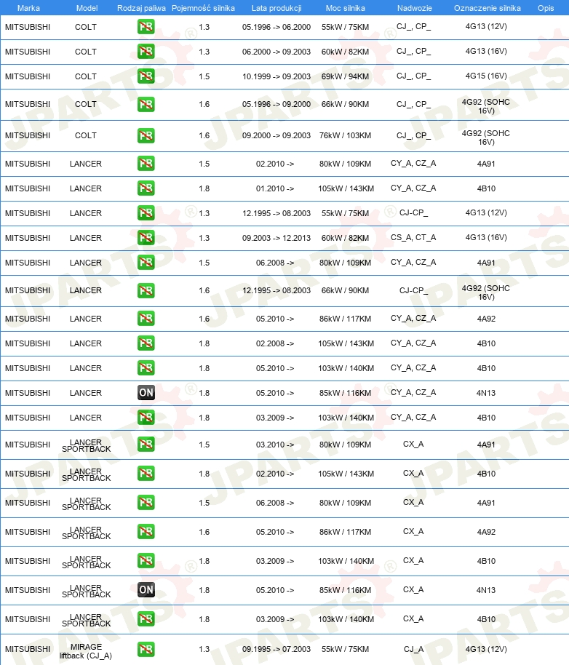The height and width of the screenshot is (665, 569).
Task: Select the Pojemność silnika column header
Action: point(203,8)
